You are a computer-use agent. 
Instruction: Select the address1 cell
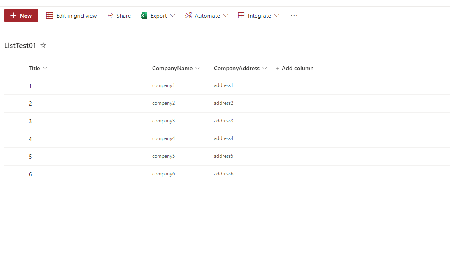tap(223, 85)
